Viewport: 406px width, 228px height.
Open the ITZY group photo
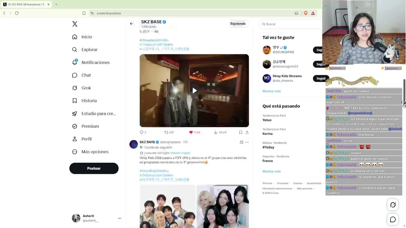pos(223,206)
